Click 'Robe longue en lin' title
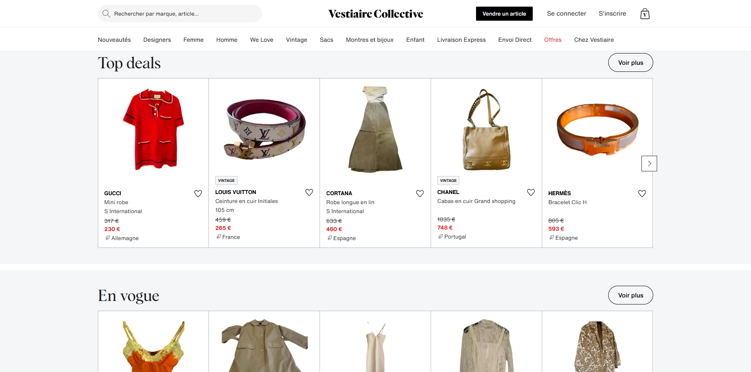Viewport: 751px width, 372px height. [350, 202]
